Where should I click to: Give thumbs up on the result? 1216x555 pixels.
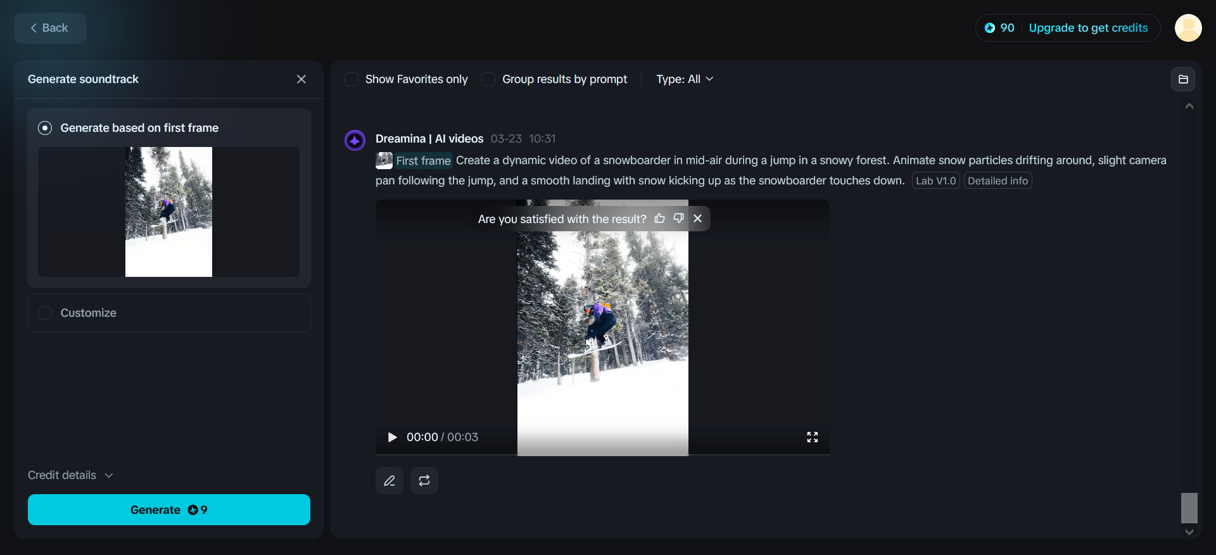pyautogui.click(x=660, y=218)
